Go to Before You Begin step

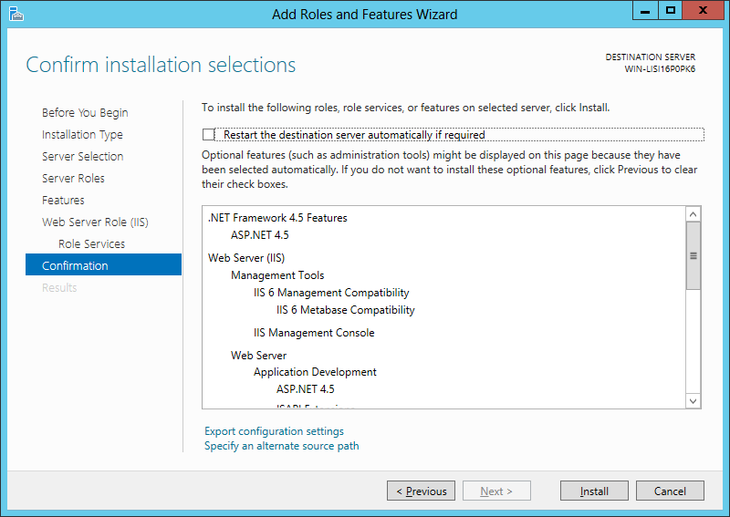click(85, 113)
